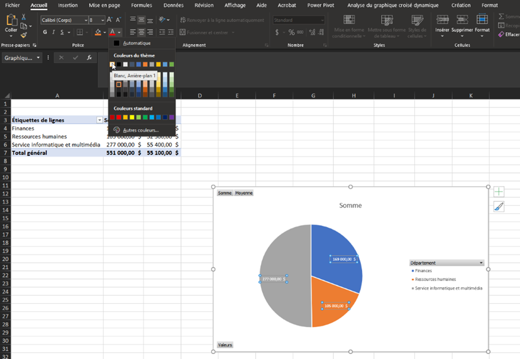Screen dimensions: 520x359
Task: Click the scissors cut icon
Action: click(24, 18)
